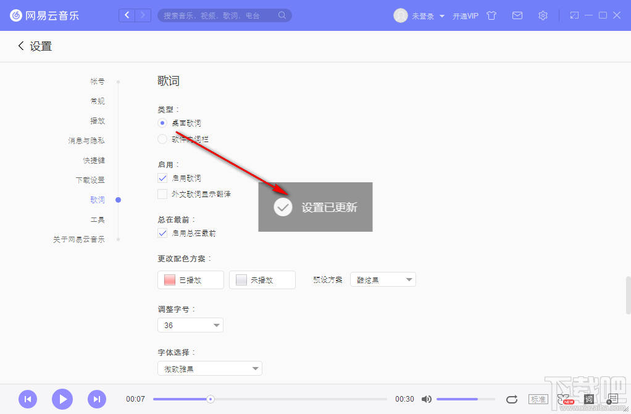
Task: Toggle the repeat playback mode icon
Action: coord(512,399)
